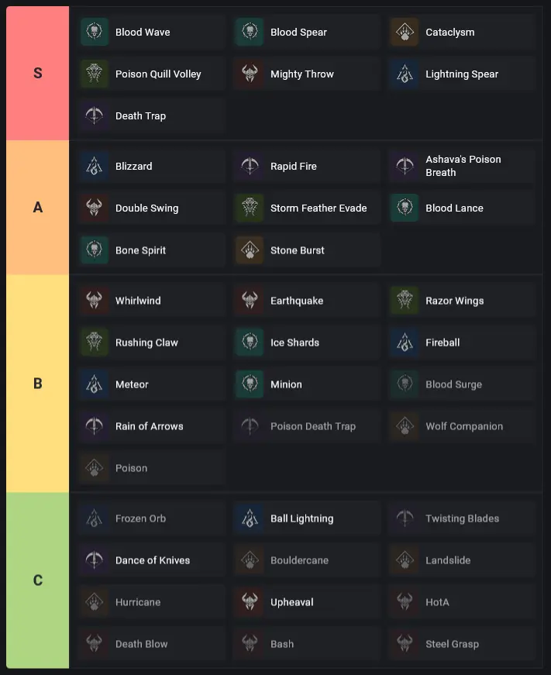Screen dimensions: 551x675
Task: Select the orange A tier label
Action: pyautogui.click(x=38, y=208)
